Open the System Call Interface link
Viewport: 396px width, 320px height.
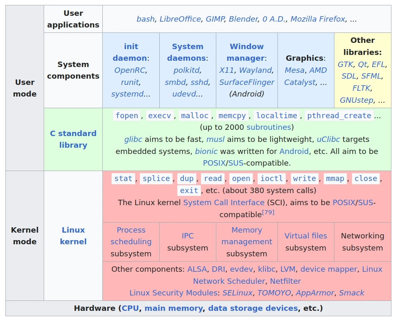pos(224,203)
